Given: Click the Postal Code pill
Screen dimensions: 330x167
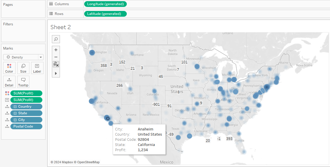Looking at the screenshot, I should pyautogui.click(x=26, y=126).
